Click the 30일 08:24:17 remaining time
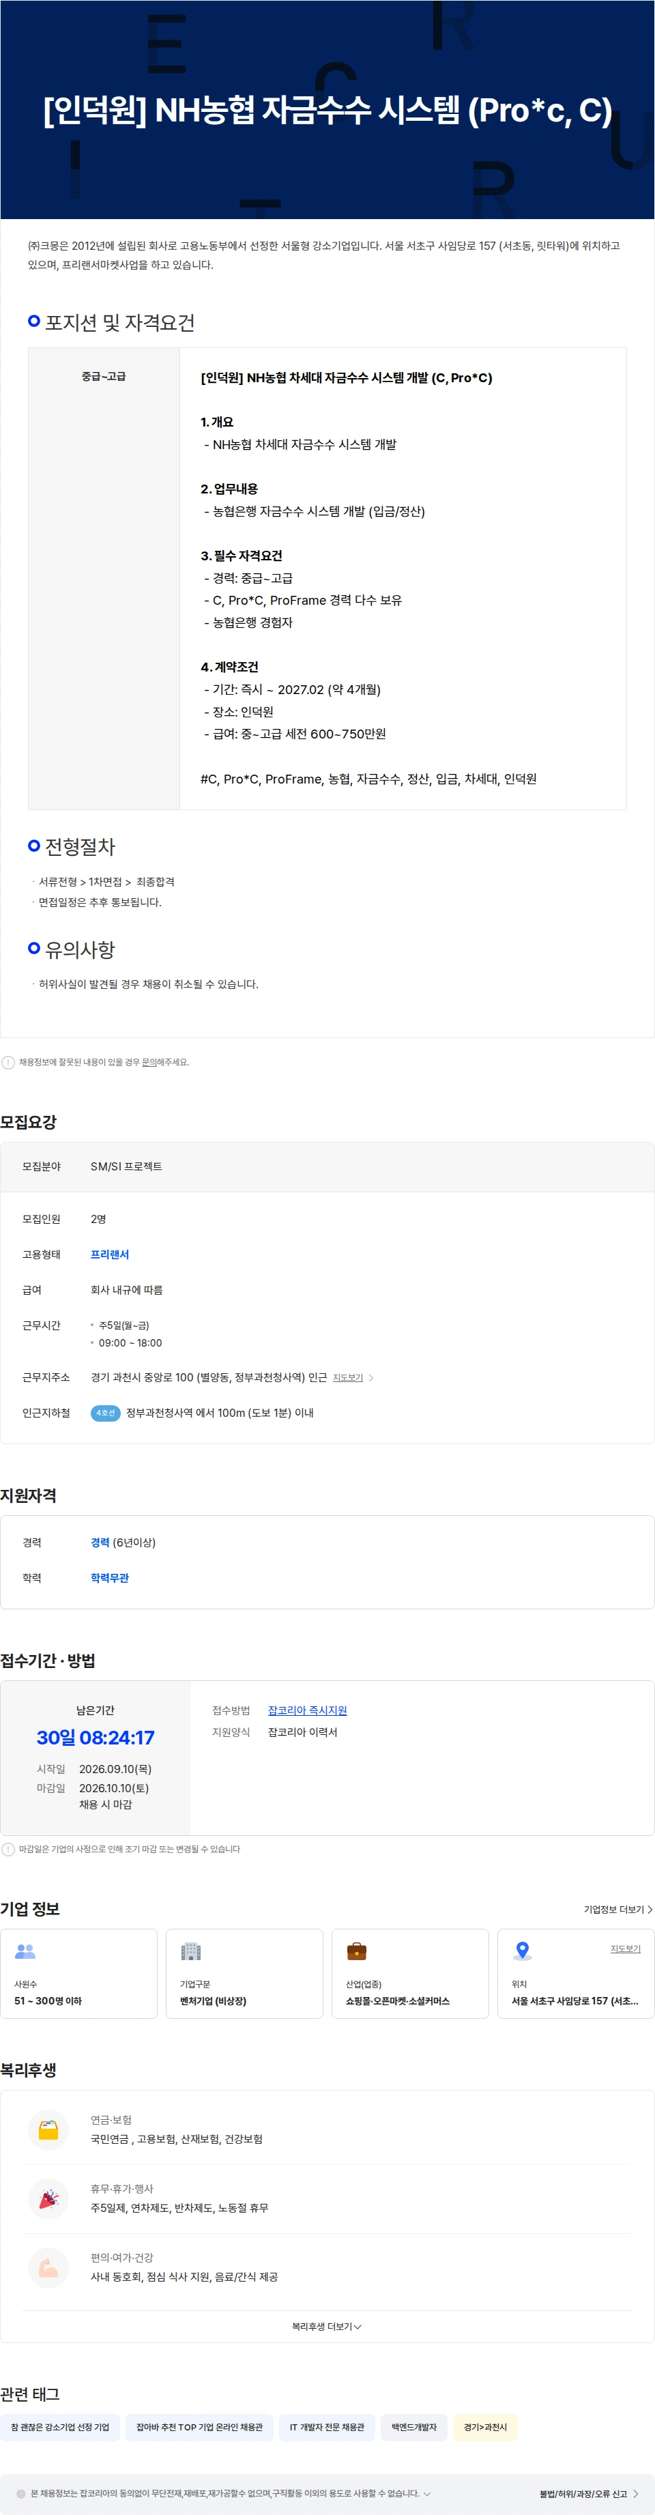This screenshot has height=2515, width=655. 96,1738
